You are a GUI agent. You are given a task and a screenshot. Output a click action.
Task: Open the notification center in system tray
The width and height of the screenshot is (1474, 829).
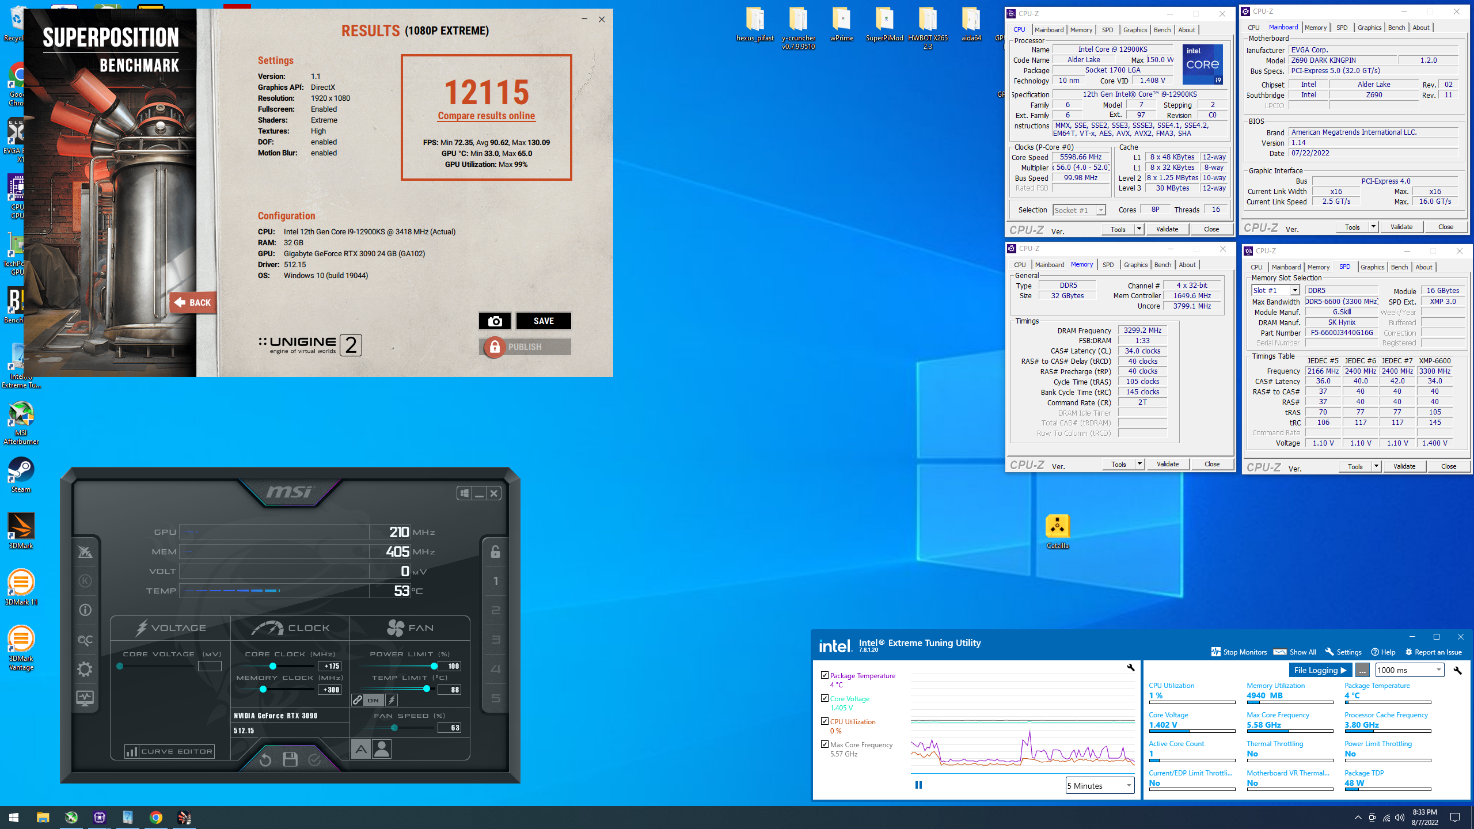[x=1455, y=817]
